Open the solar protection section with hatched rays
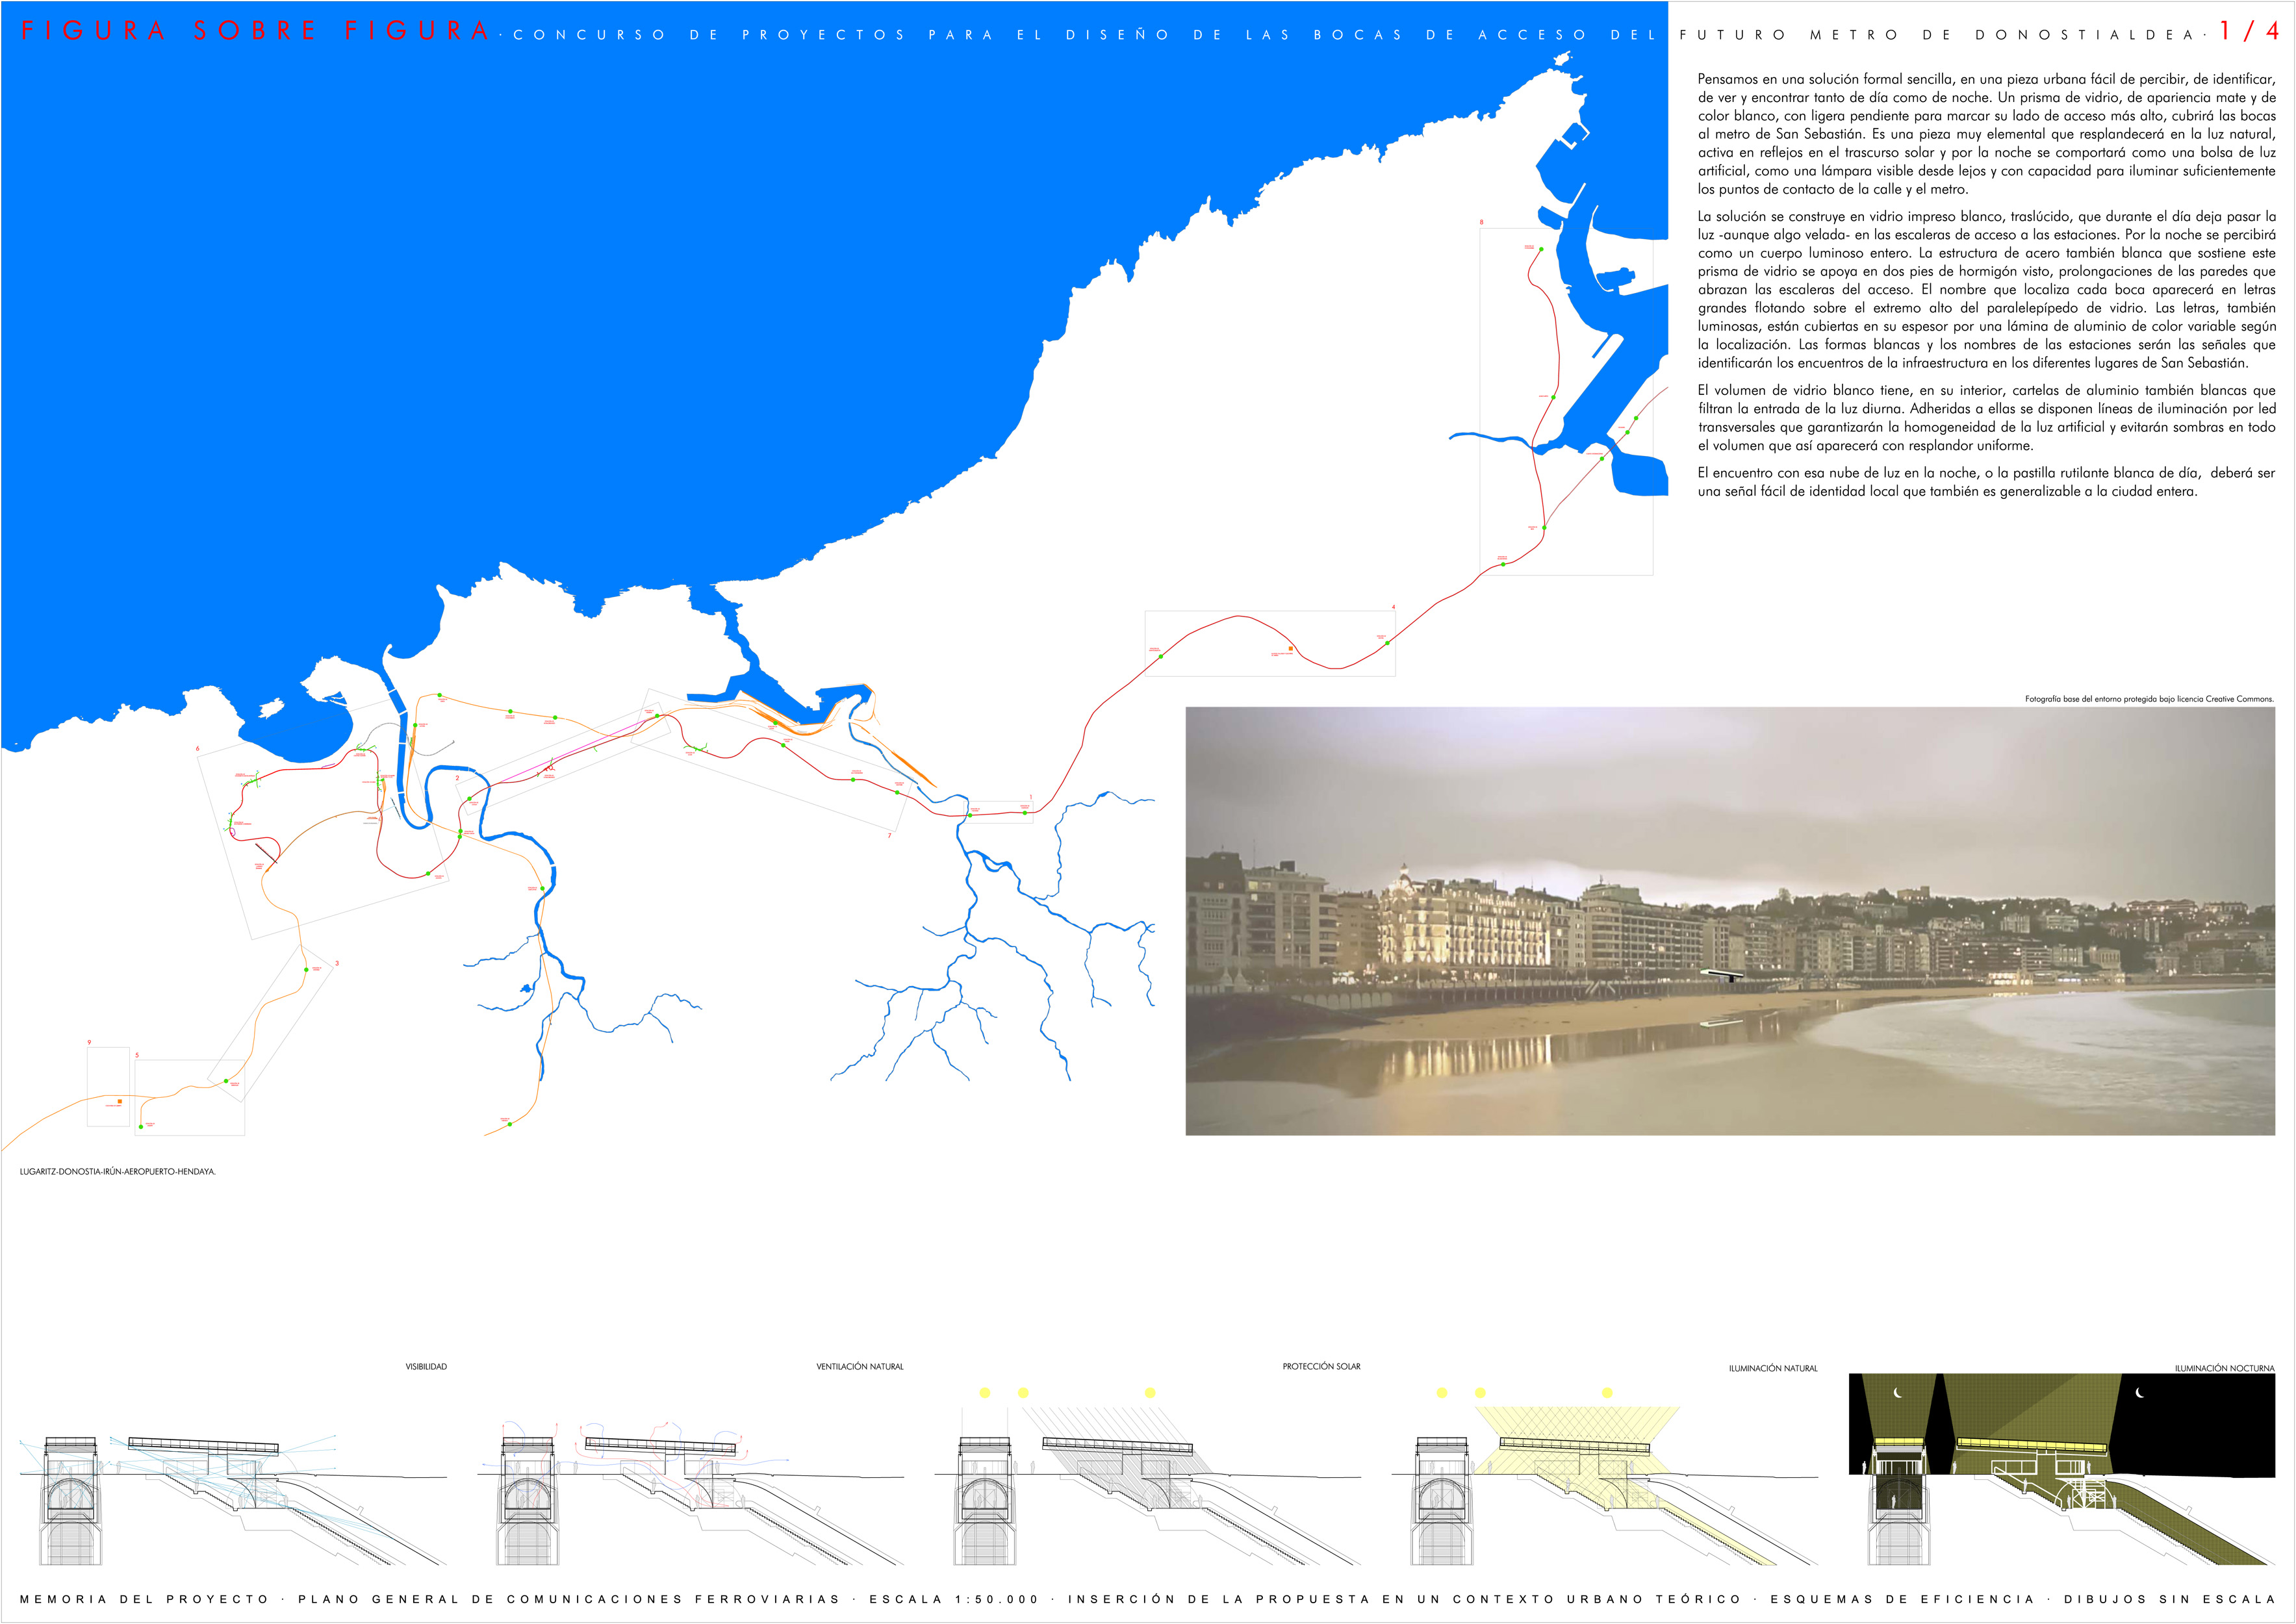 tap(1148, 1476)
